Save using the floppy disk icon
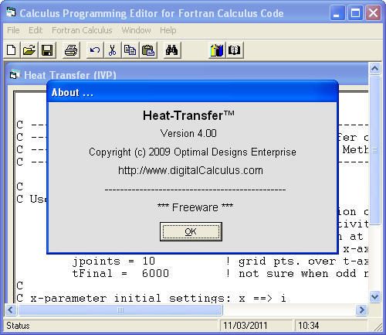Image resolution: width=386 pixels, height=335 pixels. pyautogui.click(x=47, y=50)
